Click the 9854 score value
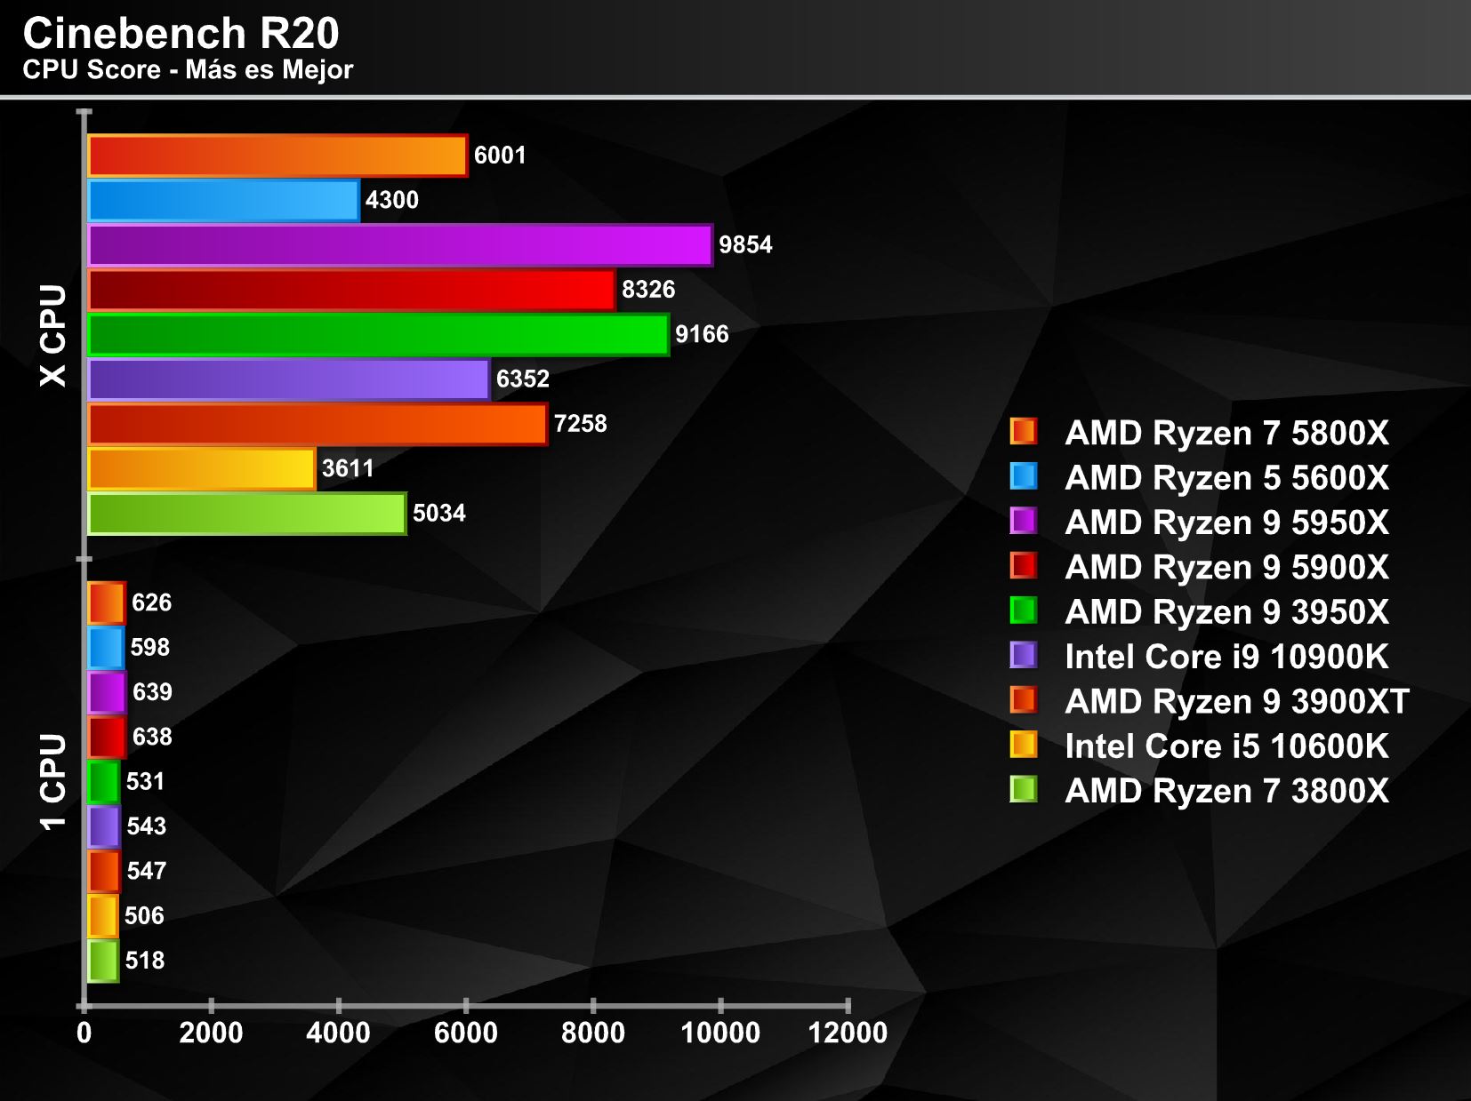 tap(745, 244)
